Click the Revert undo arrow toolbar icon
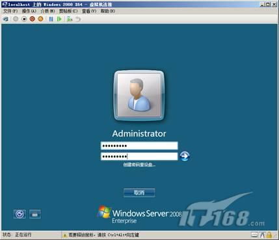 coord(78,19)
